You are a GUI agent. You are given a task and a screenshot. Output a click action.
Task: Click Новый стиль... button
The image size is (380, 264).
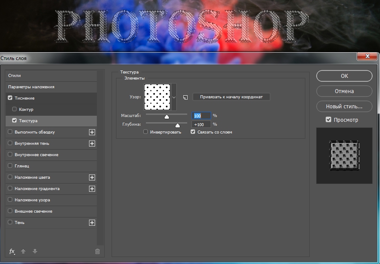click(x=344, y=106)
